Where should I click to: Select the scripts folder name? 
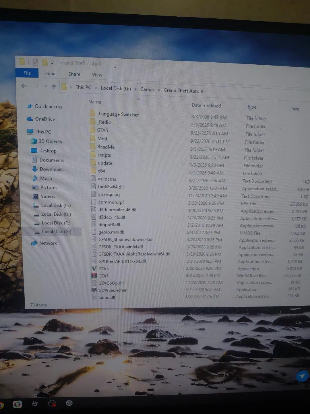pos(104,155)
